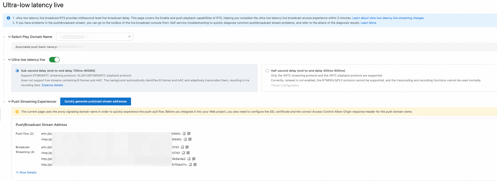
Task: Copy the http address ending 670bbd11c
Action: point(190,165)
